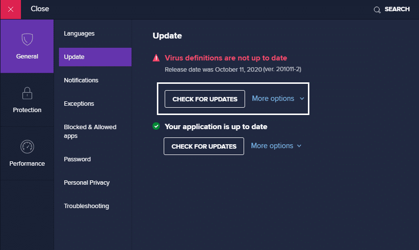
Task: Click the Close label text
Action: click(x=40, y=9)
